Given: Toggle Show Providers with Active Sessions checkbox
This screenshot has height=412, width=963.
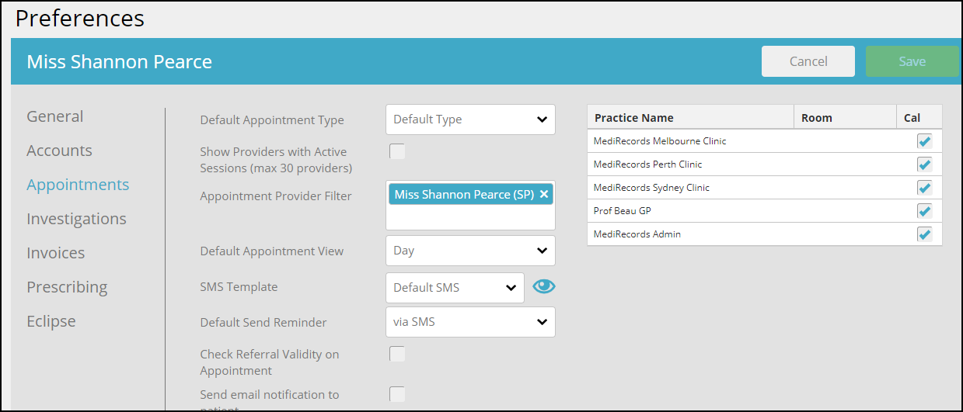Looking at the screenshot, I should 397,151.
